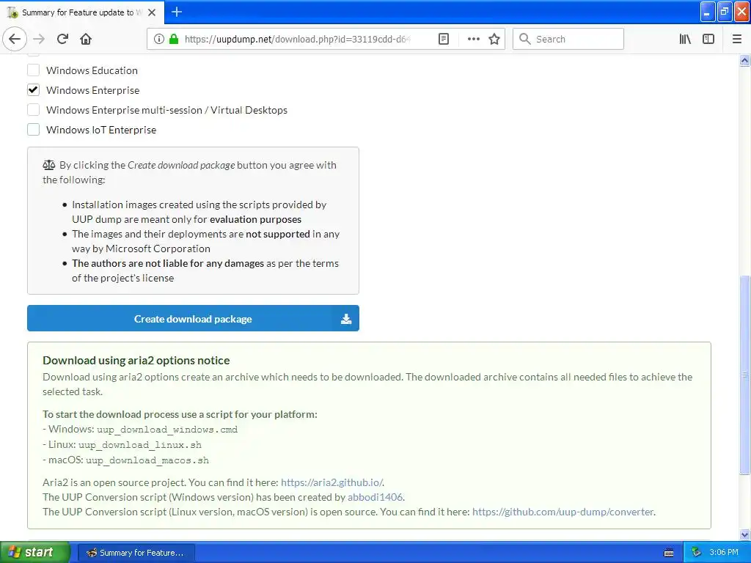Open a new tab with plus
This screenshot has height=563, width=751.
[177, 12]
